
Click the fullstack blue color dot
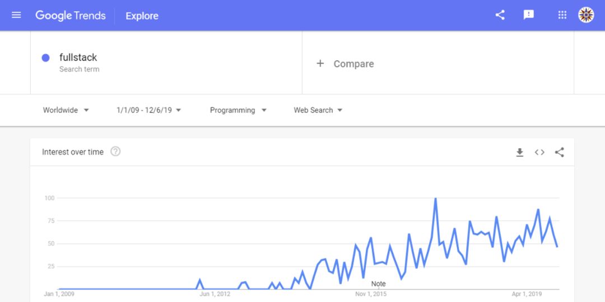point(46,58)
